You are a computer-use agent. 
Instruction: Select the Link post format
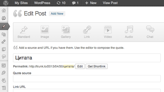[x=87, y=32]
